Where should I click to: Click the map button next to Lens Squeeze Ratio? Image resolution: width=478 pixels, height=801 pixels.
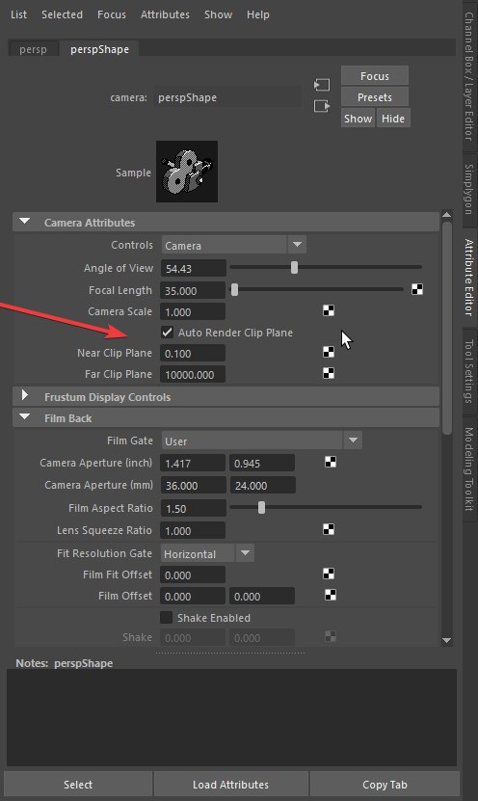(x=329, y=530)
